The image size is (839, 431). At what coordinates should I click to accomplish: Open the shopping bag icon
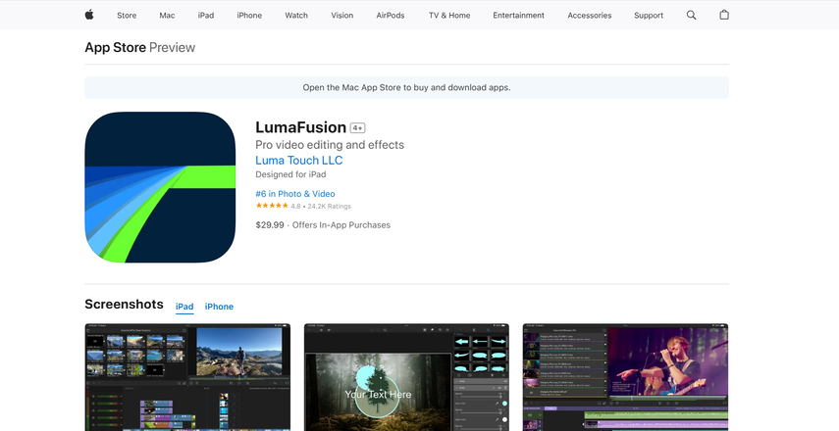724,15
